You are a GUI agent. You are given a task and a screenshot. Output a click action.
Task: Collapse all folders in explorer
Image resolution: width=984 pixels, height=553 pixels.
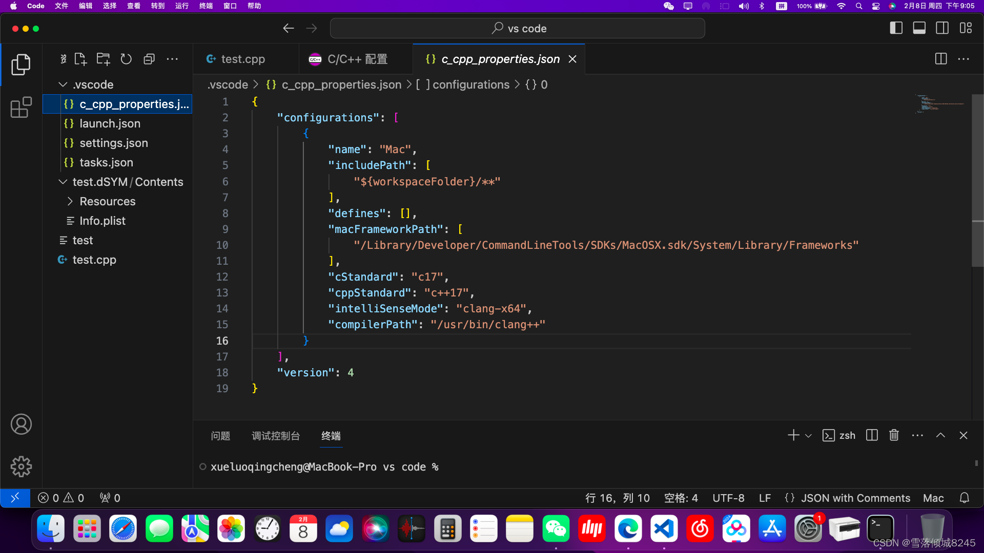click(x=149, y=59)
